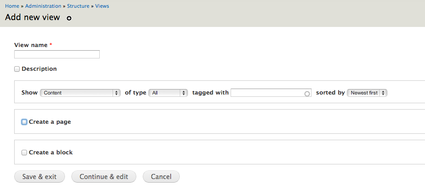Click the add-to-shortcuts plus icon
The height and width of the screenshot is (195, 425).
click(69, 18)
